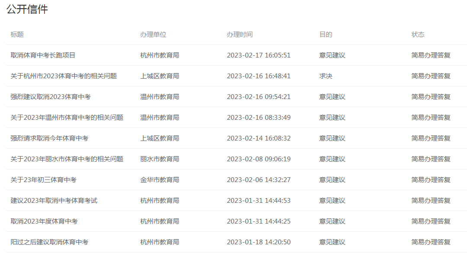This screenshot has width=467, height=256.
Task: Open the letter 取消2023年度体育中考
Action: coord(44,221)
